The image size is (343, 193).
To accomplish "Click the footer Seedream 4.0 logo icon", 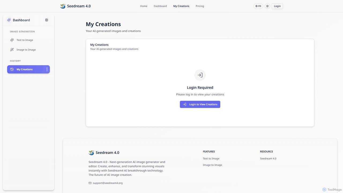I will coord(91,153).
